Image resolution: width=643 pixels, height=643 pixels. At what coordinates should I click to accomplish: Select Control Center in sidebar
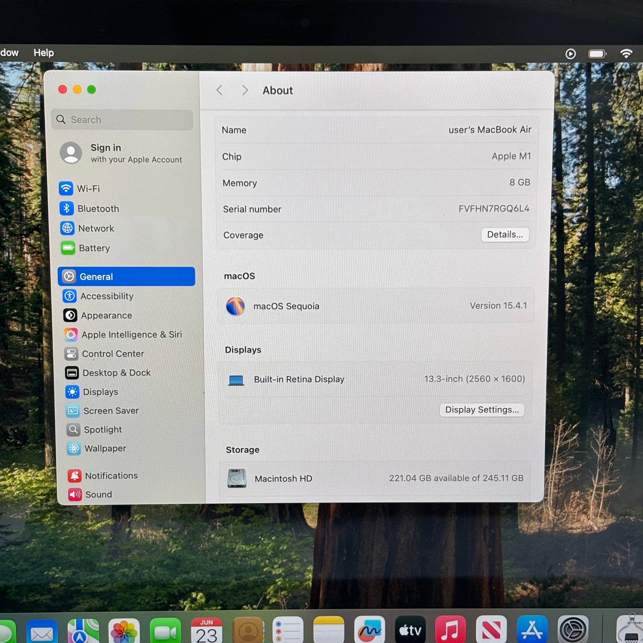coord(104,354)
